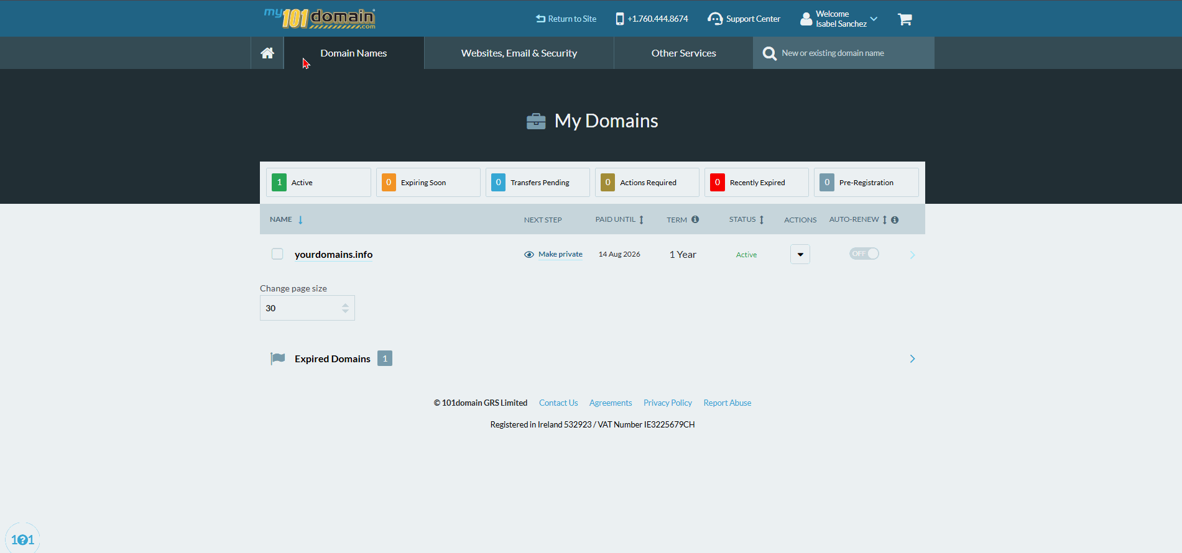Viewport: 1182px width, 553px height.
Task: Open the Websites, Email & Security menu
Action: click(x=519, y=53)
